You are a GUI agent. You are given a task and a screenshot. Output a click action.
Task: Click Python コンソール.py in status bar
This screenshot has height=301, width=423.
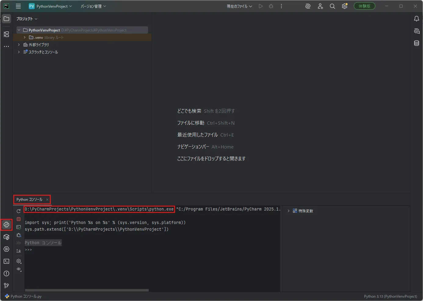pos(23,296)
